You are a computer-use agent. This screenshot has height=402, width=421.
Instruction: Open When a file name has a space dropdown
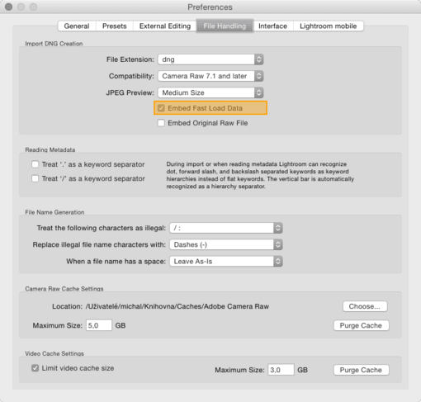click(x=226, y=262)
